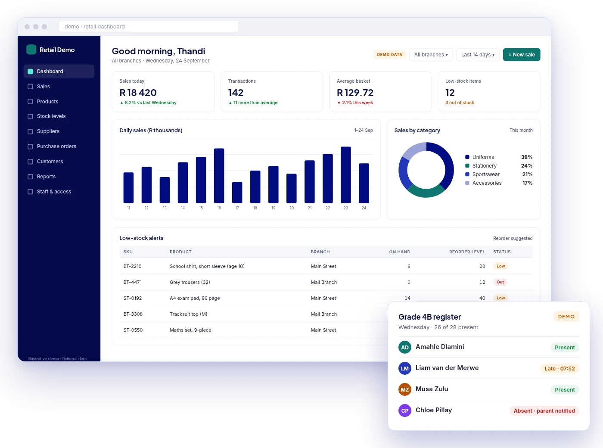This screenshot has height=448, width=603.
Task: Open the Last 14 days dropdown
Action: coord(478,55)
